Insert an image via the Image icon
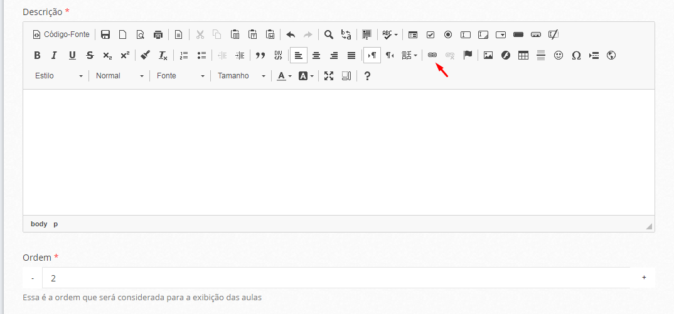The width and height of the screenshot is (674, 314). [x=488, y=55]
